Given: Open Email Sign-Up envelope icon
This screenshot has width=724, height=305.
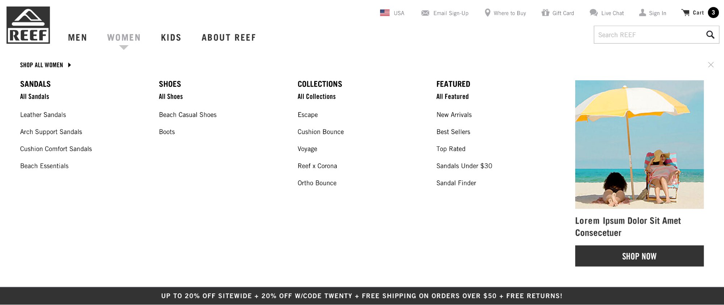Looking at the screenshot, I should (x=425, y=13).
